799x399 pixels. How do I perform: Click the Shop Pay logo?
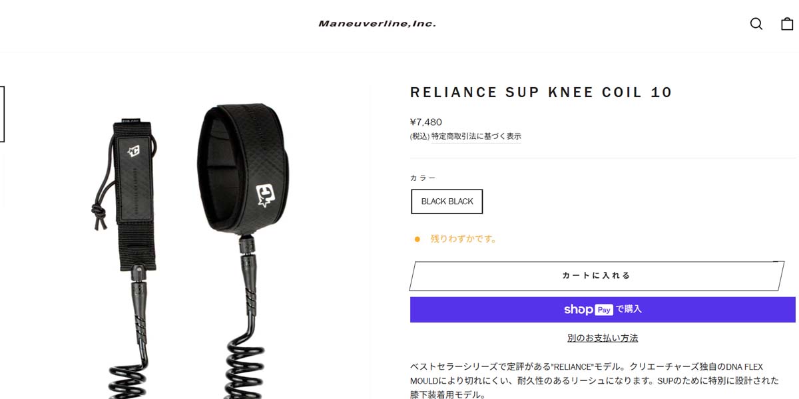coord(589,309)
